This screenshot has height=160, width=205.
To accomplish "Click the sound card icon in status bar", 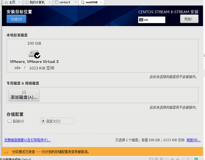I will point(172,159).
